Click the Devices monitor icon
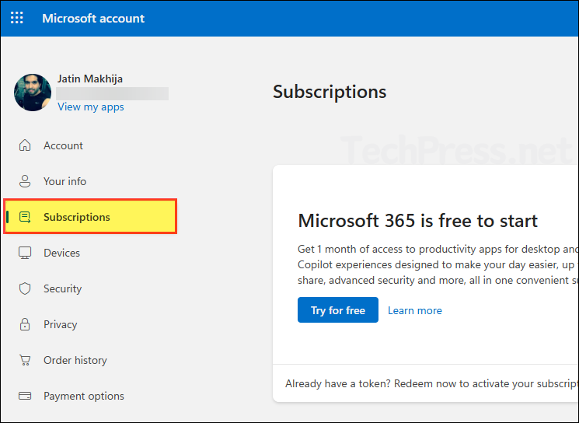Viewport: 579px width, 423px height. [x=25, y=253]
